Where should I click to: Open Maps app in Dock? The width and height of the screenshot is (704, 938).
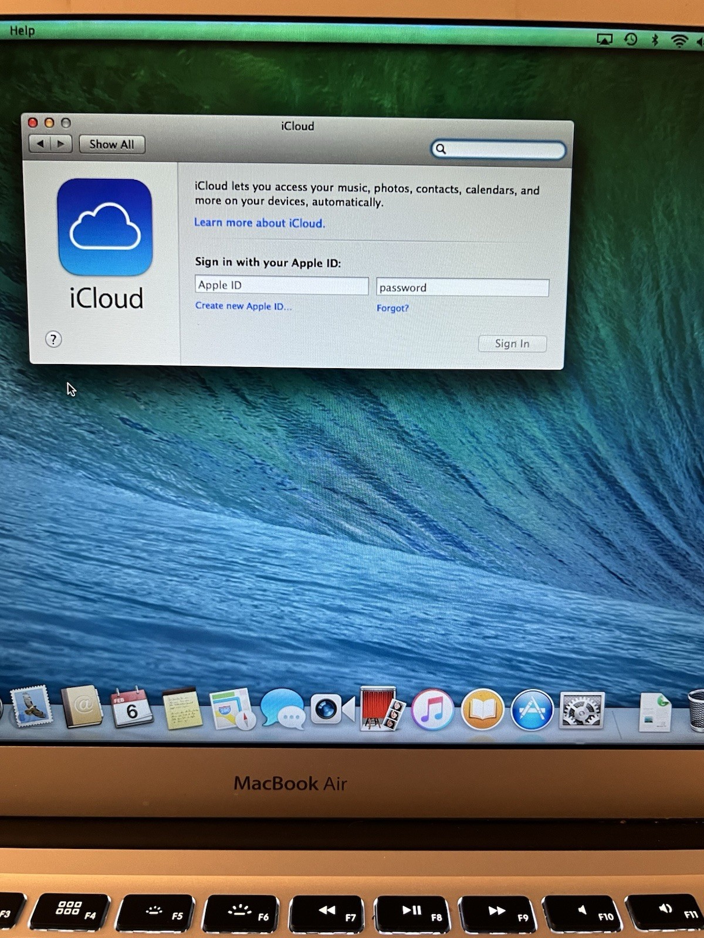(232, 709)
